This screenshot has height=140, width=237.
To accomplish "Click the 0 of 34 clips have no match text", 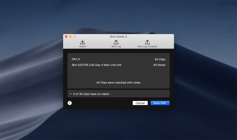I will tap(91, 94).
